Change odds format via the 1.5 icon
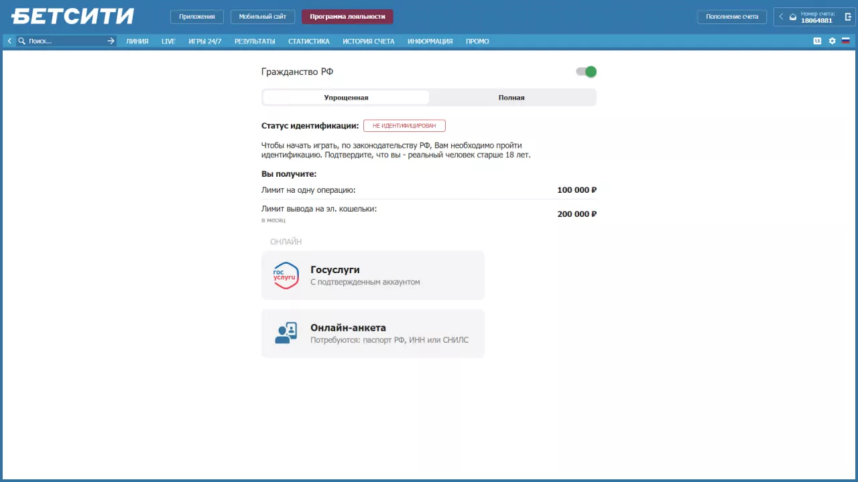This screenshot has width=858, height=482. point(816,41)
